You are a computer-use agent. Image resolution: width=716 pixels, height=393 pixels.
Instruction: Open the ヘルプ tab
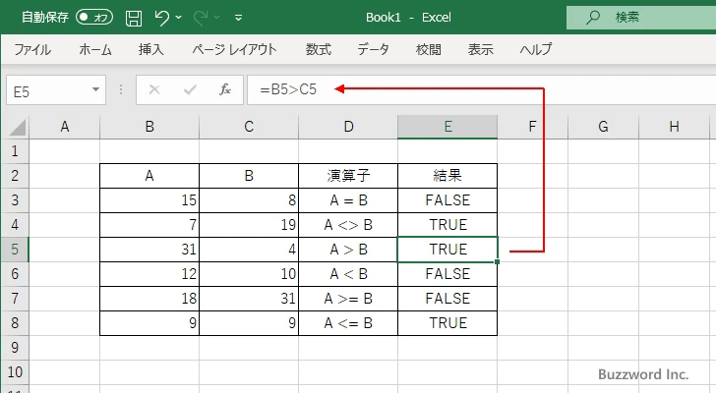(536, 49)
